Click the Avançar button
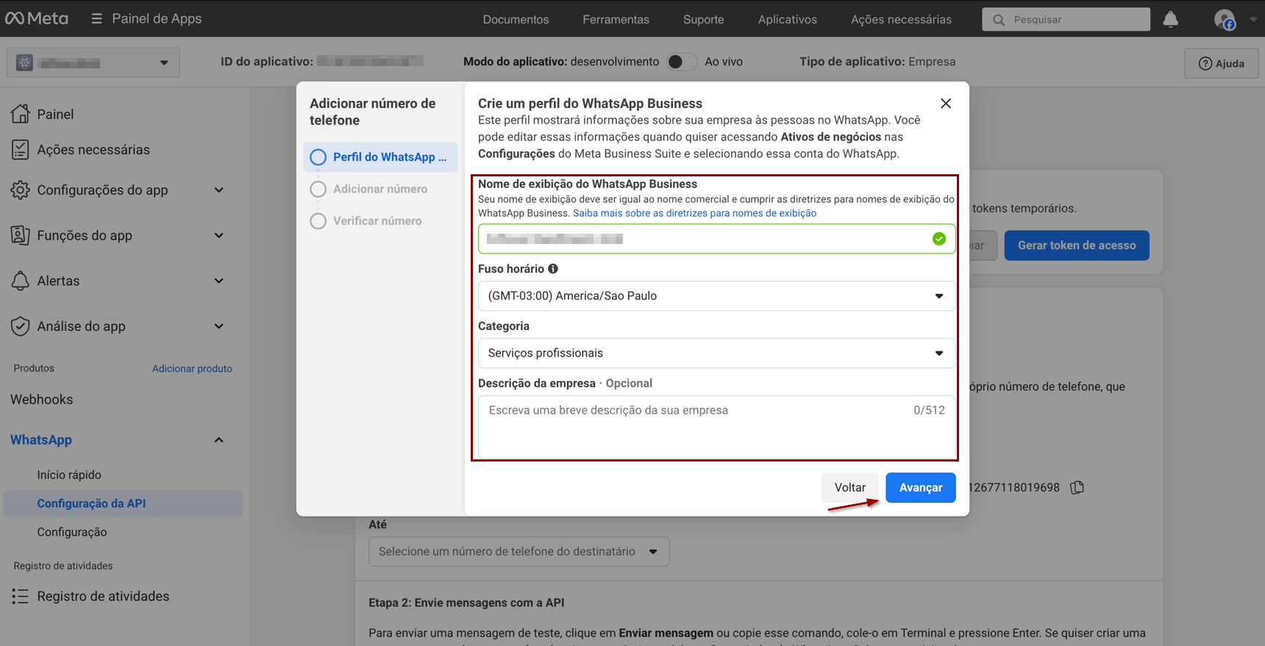Screen dimensions: 1265x646 pyautogui.click(x=920, y=487)
